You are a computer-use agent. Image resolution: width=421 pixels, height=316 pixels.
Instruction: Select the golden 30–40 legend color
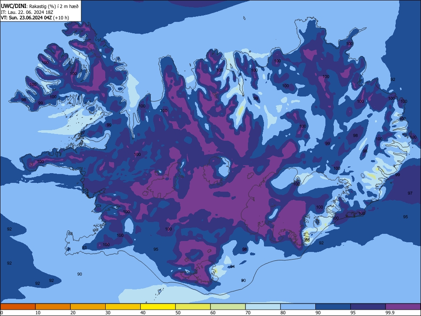pos(123,307)
